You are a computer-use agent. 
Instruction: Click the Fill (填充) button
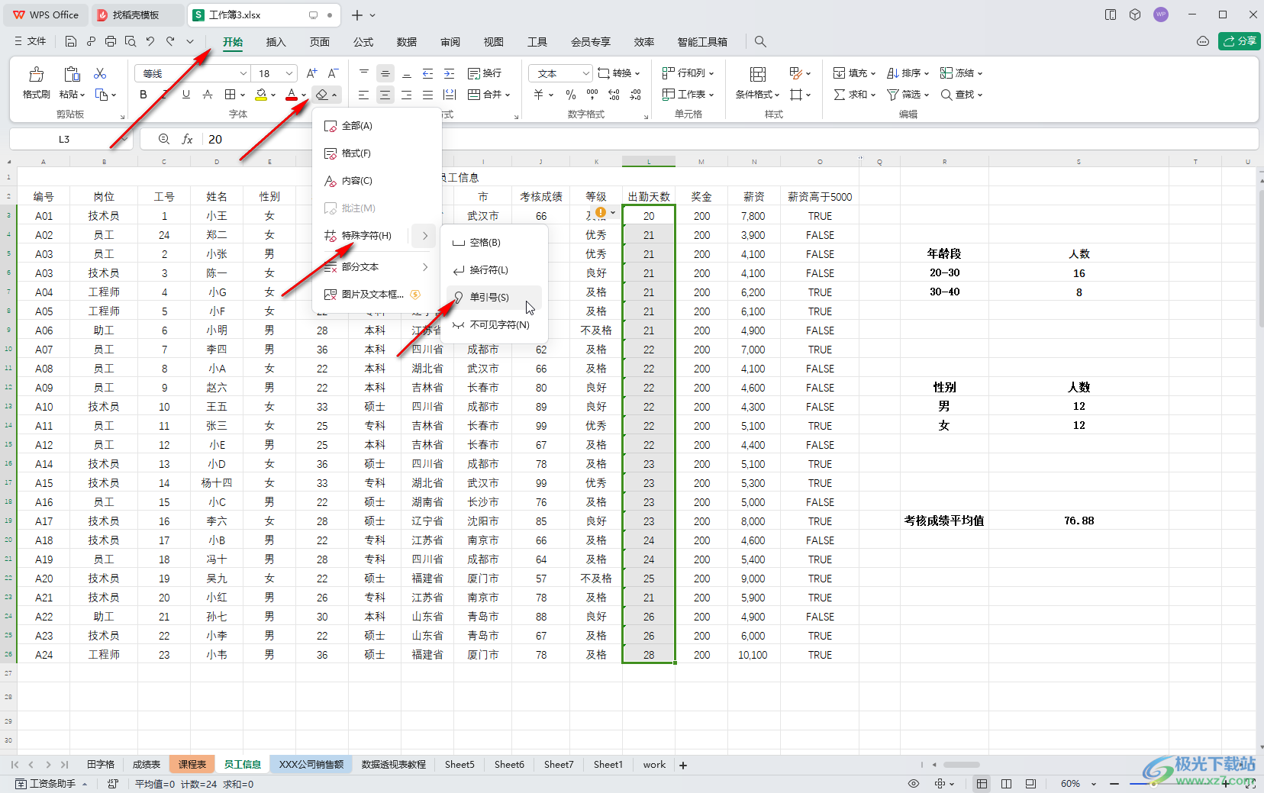[854, 73]
